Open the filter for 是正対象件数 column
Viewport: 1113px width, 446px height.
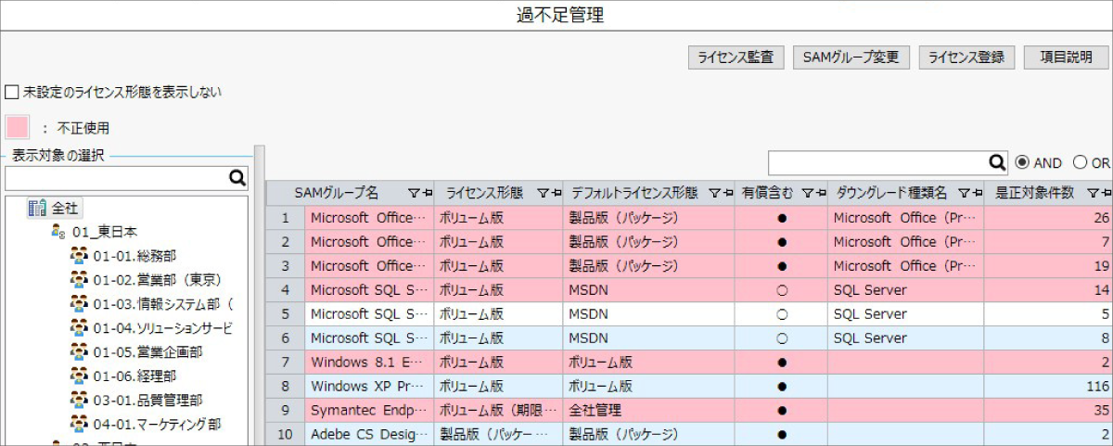pyautogui.click(x=1093, y=194)
